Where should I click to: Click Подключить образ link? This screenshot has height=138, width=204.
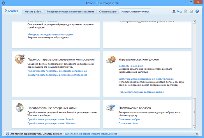pos(129,119)
